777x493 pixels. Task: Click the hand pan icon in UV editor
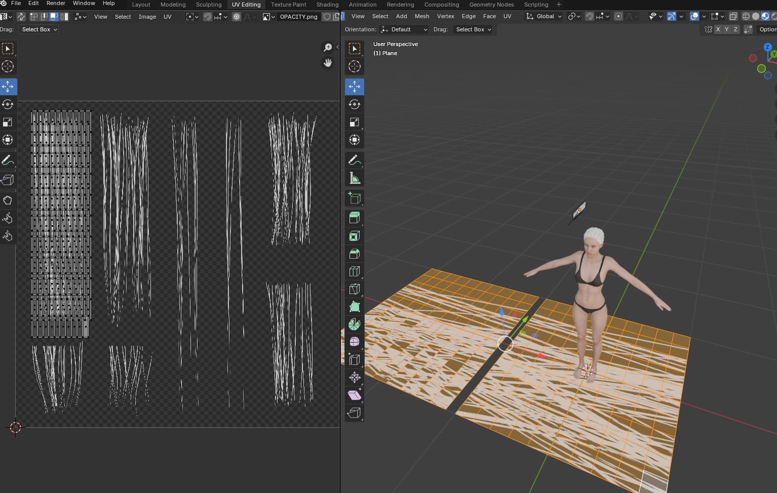tap(328, 63)
